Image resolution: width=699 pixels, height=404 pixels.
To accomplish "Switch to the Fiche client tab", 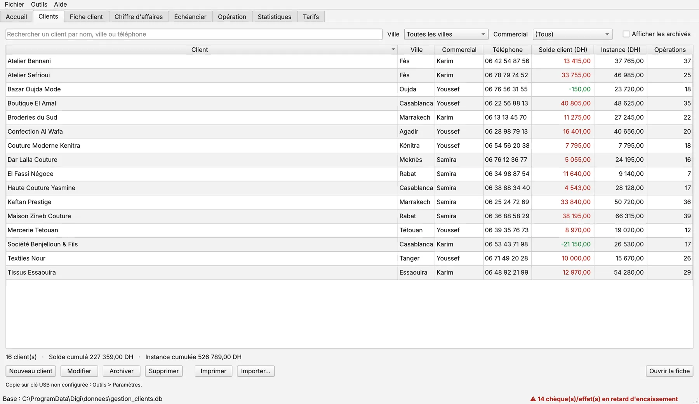I will click(86, 17).
